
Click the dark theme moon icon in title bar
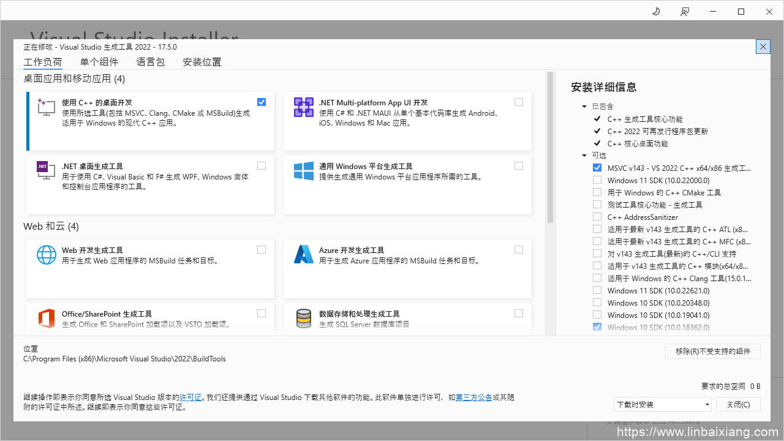pos(655,11)
